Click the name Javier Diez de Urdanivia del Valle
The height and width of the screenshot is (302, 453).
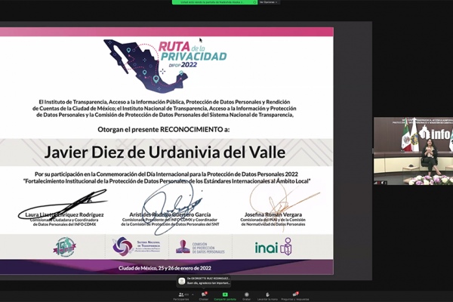tap(165, 152)
